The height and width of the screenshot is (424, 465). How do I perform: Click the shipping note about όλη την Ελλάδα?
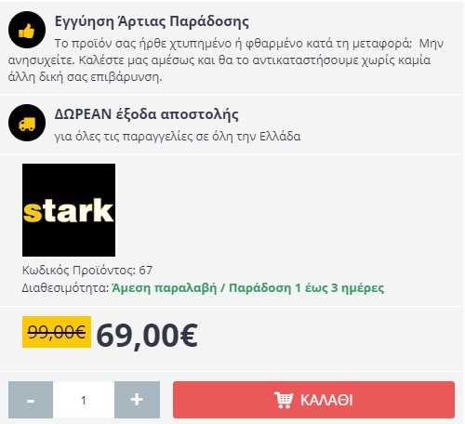click(178, 136)
